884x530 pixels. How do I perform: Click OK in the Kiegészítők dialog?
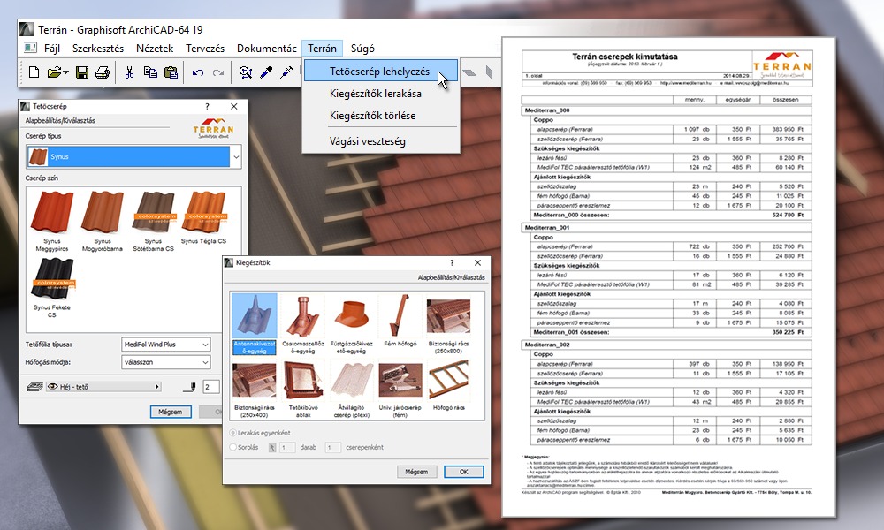[x=463, y=472]
